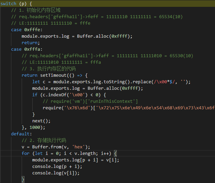Image resolution: width=215 pixels, height=183 pixels.
Task: Click the comment '// 3. 执行内存区的代码'
Action: 49,69
